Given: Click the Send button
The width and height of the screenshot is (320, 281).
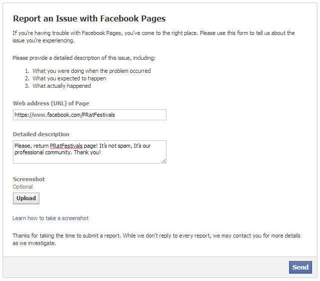Looking at the screenshot, I should point(300,267).
